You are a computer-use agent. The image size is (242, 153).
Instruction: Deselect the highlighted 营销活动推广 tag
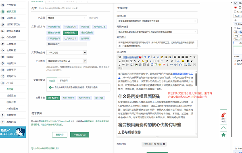[70, 33]
